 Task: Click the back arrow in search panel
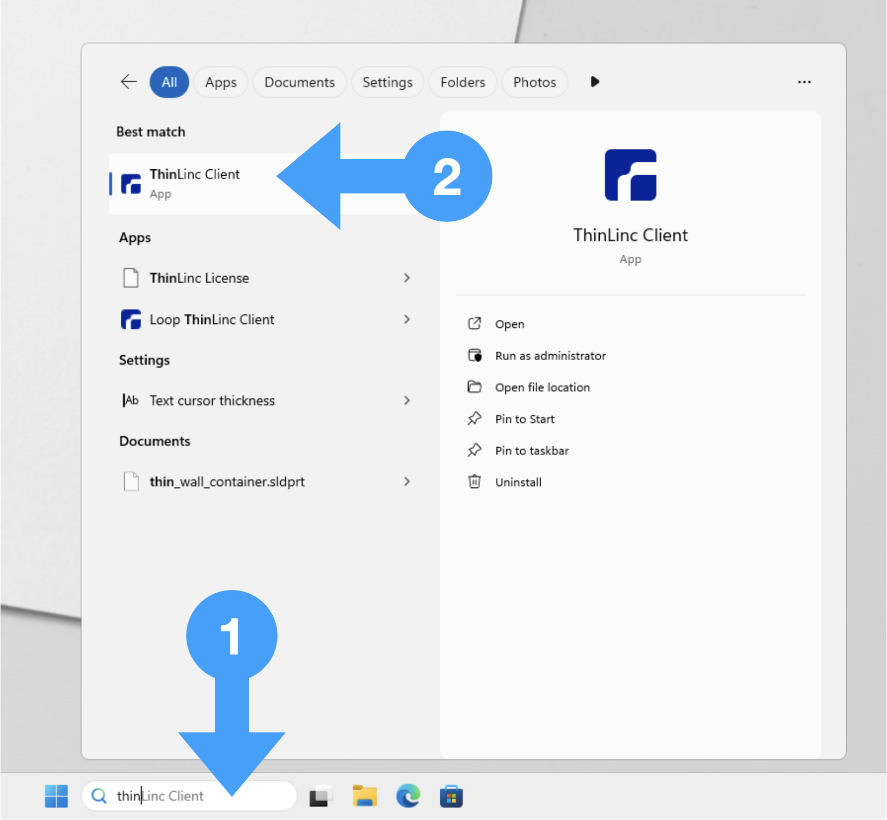pyautogui.click(x=129, y=82)
